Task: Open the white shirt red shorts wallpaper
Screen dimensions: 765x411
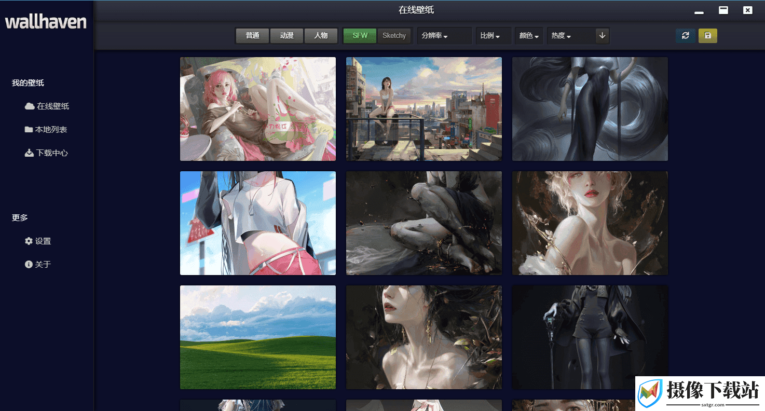Action: (x=258, y=223)
